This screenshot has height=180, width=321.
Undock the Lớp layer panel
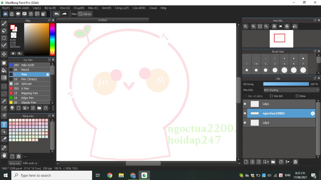point(315,78)
